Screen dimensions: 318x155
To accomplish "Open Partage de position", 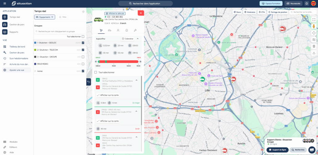I will [278, 12].
